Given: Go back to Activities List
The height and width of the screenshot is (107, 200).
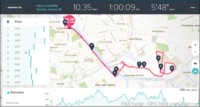Looking at the screenshot, I should coord(14,7).
